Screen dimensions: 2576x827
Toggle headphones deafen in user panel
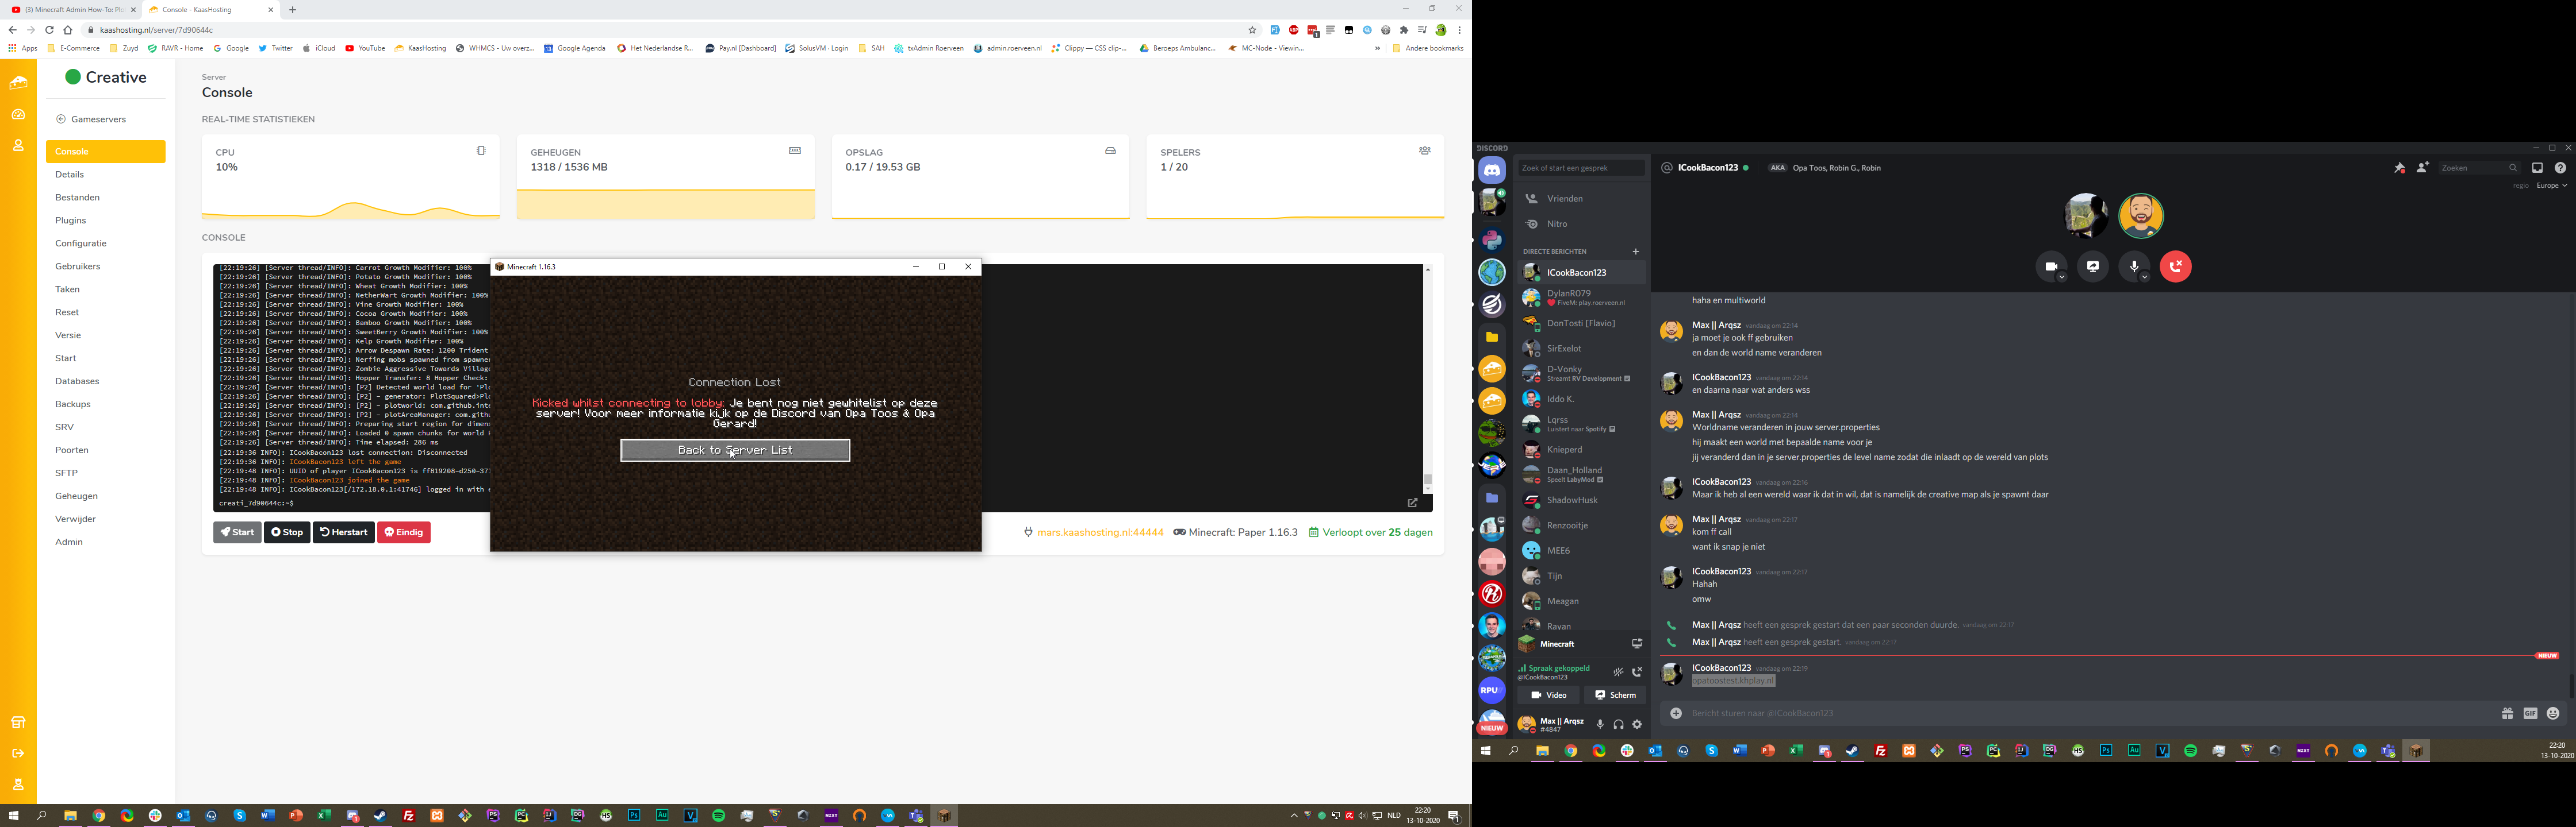tap(1618, 724)
